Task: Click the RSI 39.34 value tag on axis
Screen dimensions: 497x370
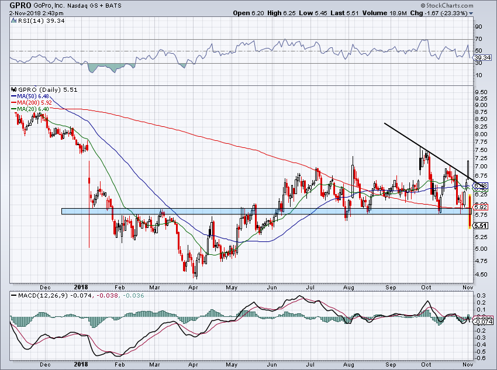Action: click(x=483, y=58)
